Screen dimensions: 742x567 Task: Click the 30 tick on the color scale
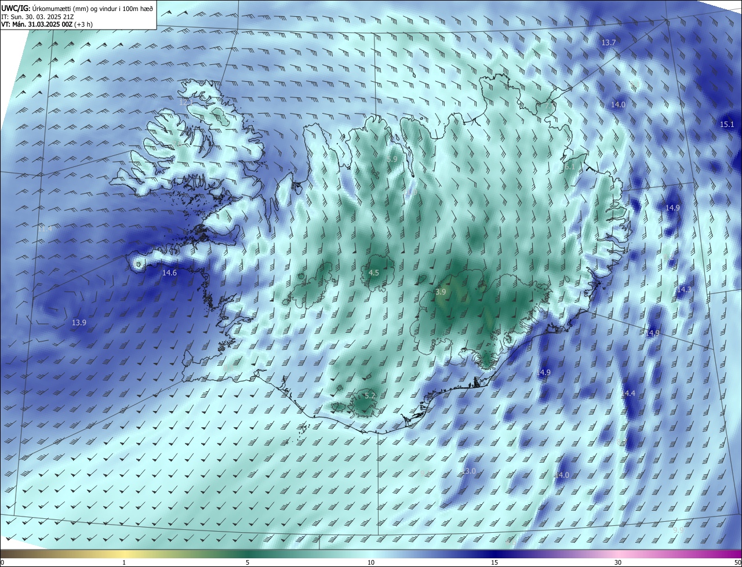click(x=618, y=562)
